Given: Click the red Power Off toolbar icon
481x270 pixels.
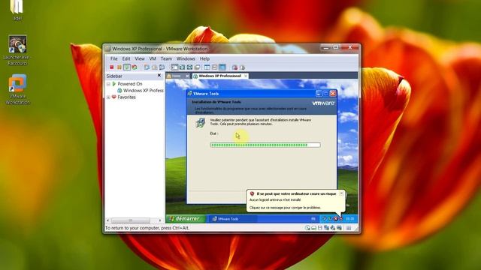Looking at the screenshot, I should click(x=112, y=67).
